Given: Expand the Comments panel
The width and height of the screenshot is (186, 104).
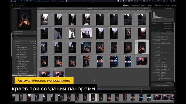Looking at the screenshot, I should pyautogui.click(x=173, y=82).
